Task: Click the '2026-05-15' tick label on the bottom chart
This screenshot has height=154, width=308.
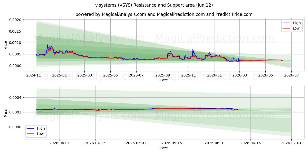Action: (172, 143)
